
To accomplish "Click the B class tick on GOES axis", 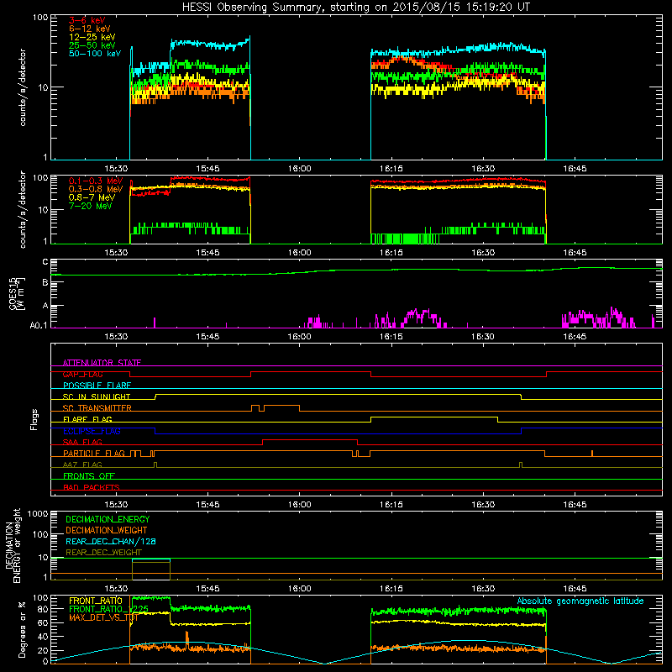I will click(x=45, y=283).
